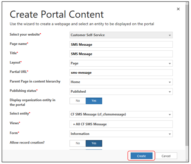Click inside the Views selection box
The width and height of the screenshot is (191, 164).
(121, 124)
